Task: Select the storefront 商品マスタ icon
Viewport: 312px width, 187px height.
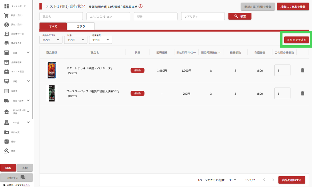Action: point(7,43)
